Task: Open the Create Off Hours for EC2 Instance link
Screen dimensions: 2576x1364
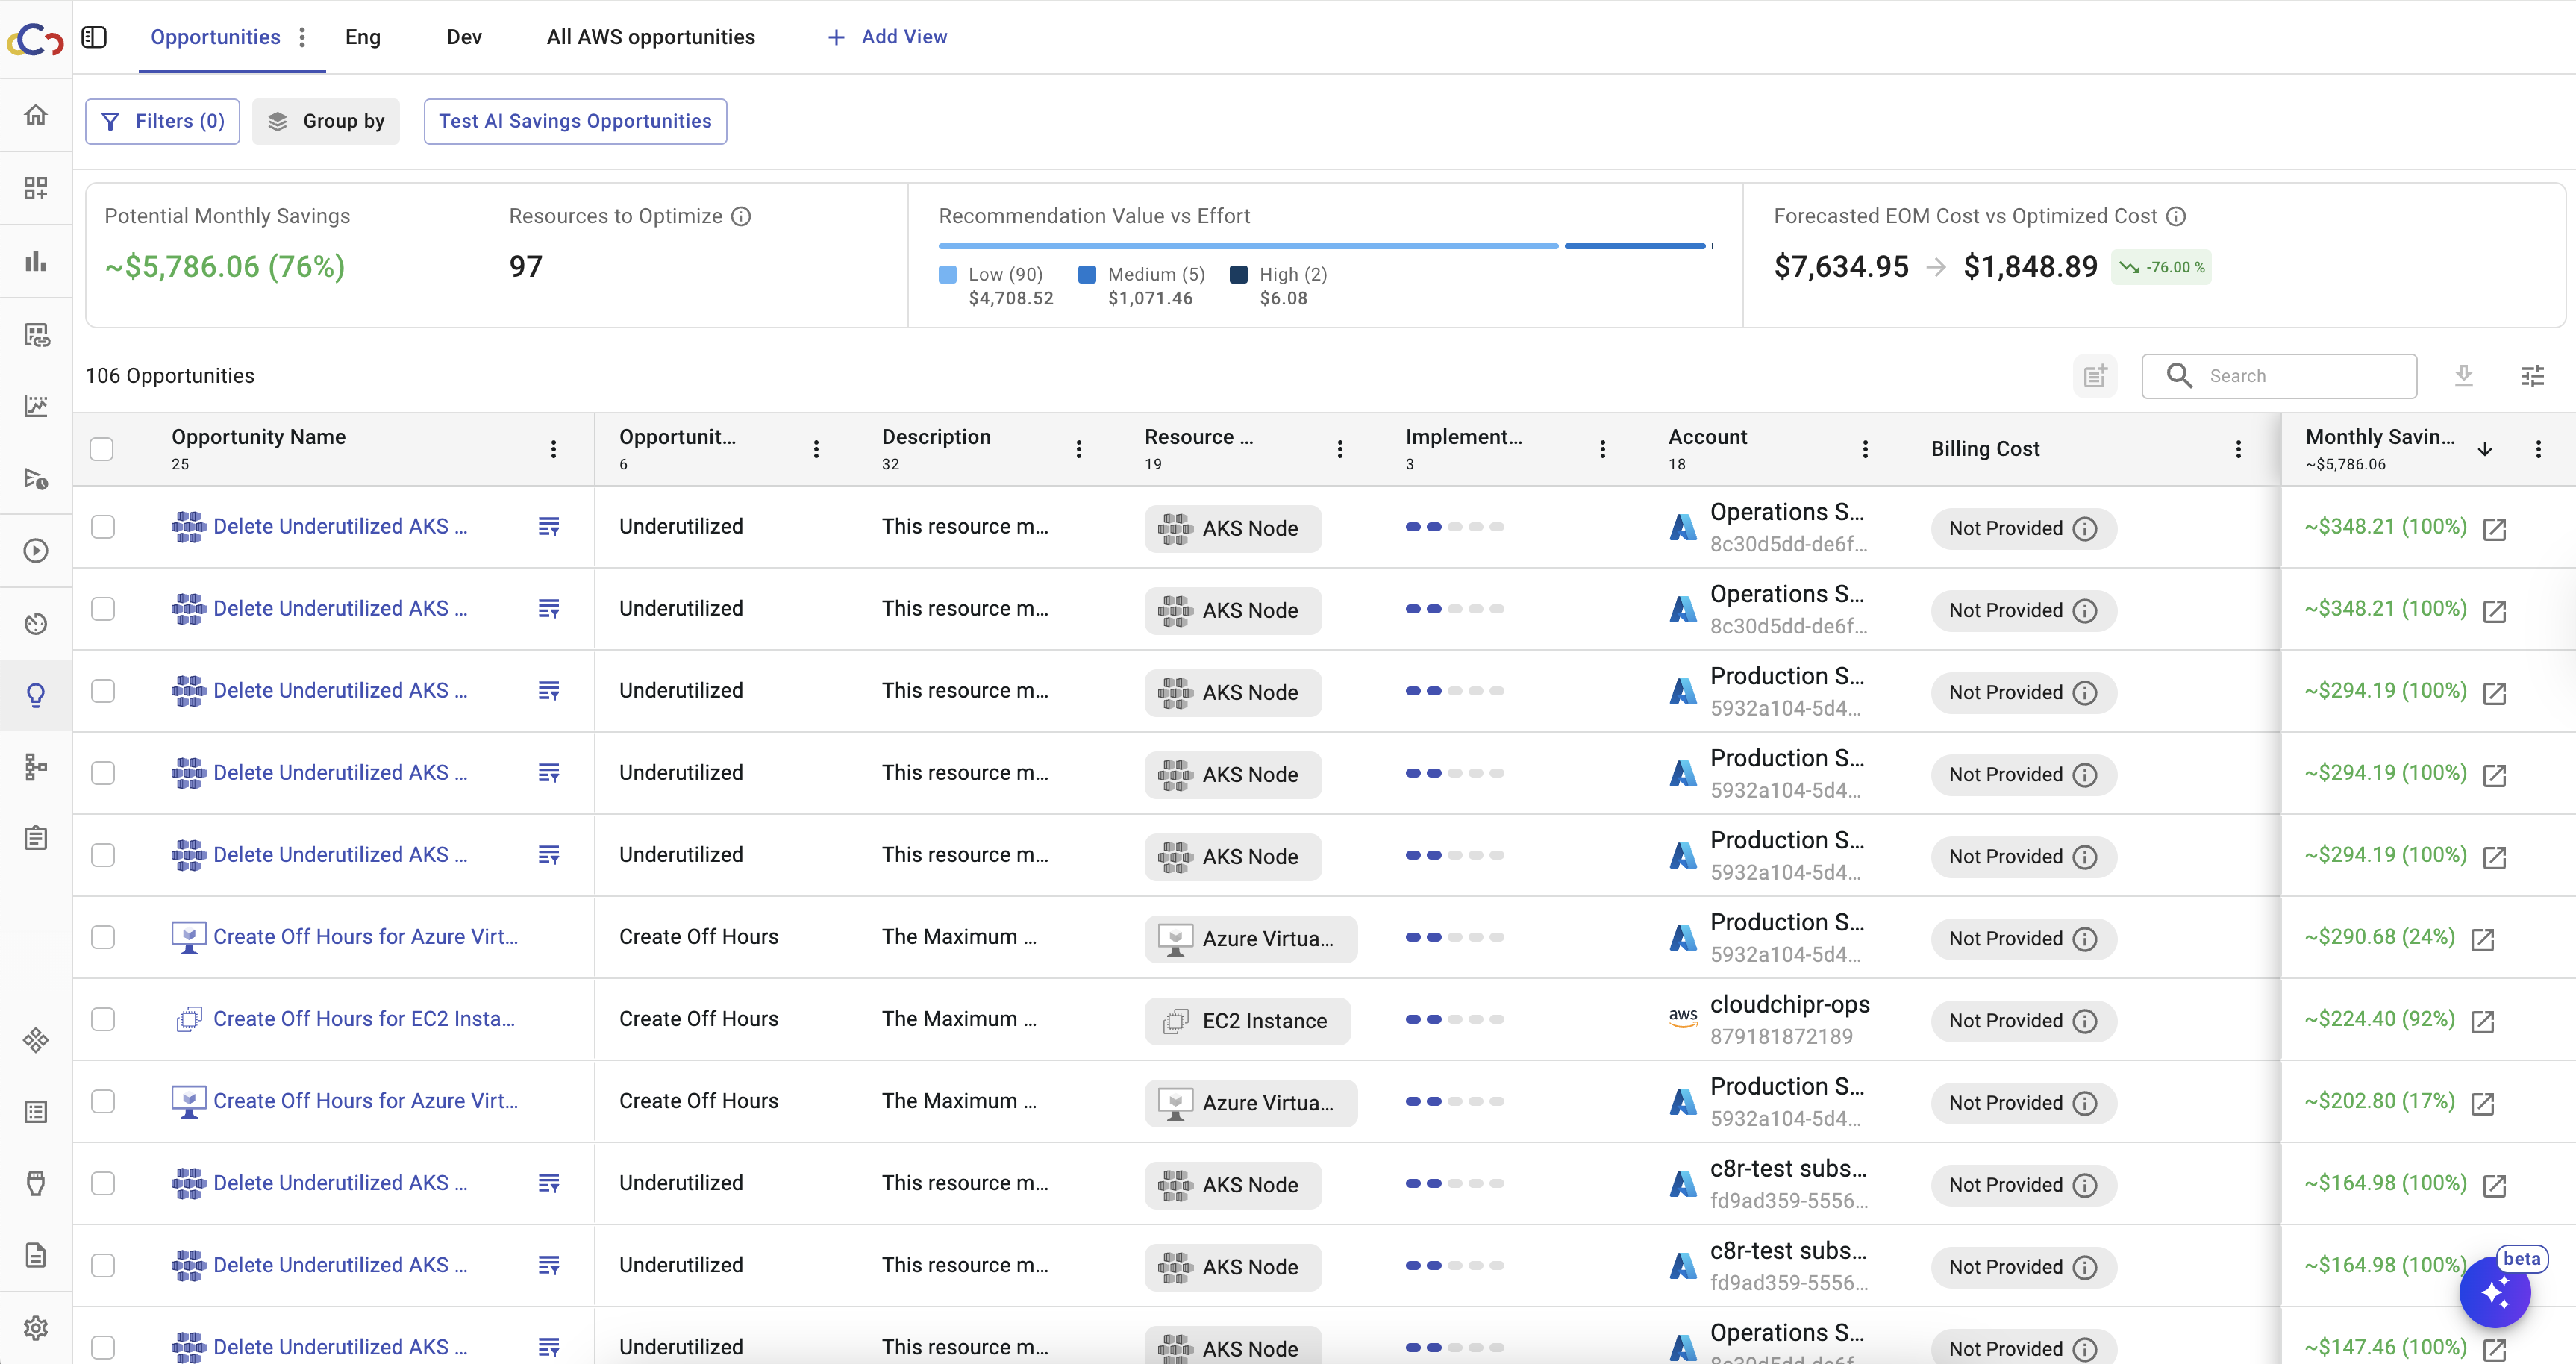Action: pyautogui.click(x=364, y=1019)
